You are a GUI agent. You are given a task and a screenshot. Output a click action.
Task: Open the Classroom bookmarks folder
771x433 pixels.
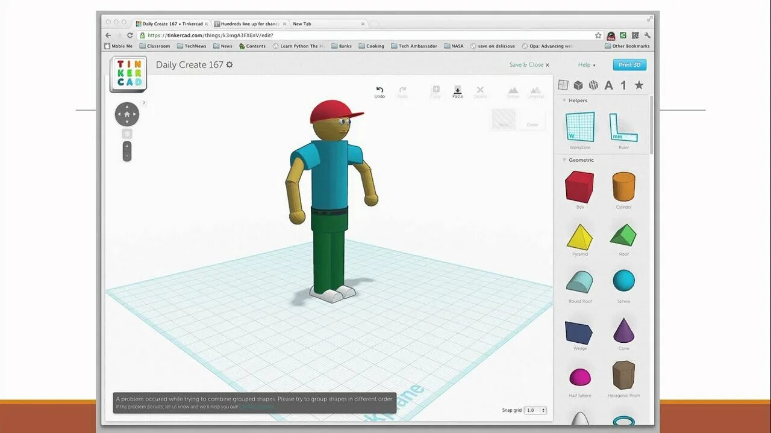(x=155, y=46)
